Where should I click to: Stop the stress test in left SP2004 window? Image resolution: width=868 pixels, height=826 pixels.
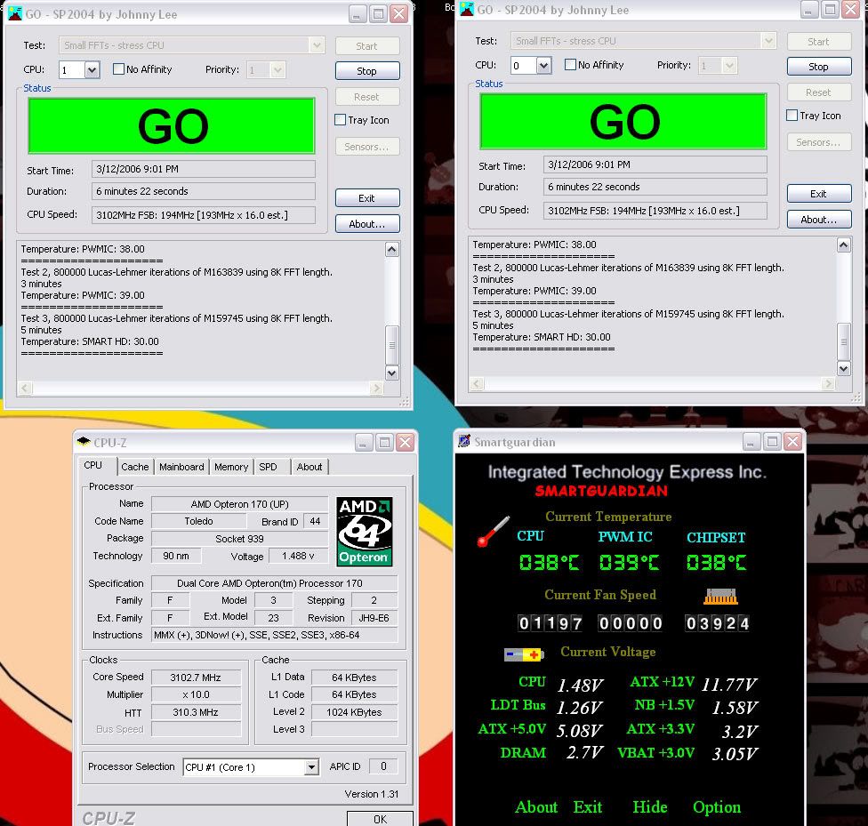point(366,71)
